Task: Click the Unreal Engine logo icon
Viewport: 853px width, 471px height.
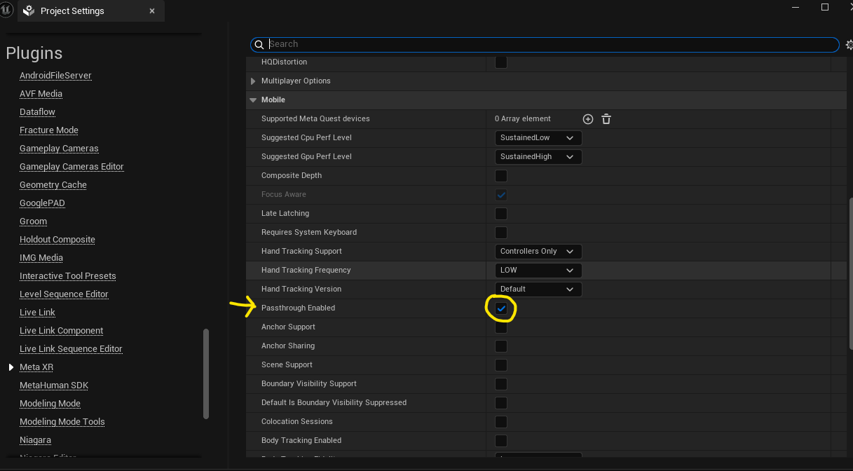Action: click(7, 10)
